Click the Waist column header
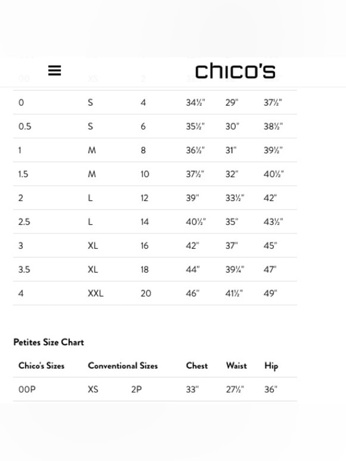The height and width of the screenshot is (461, 346). pos(236,366)
